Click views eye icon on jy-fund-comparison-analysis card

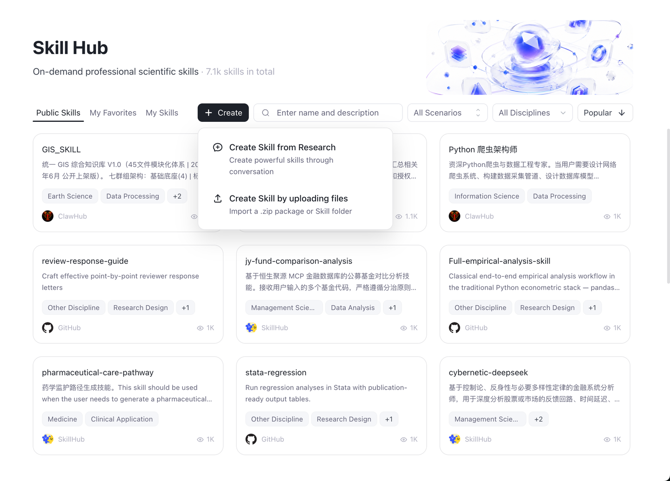click(403, 328)
